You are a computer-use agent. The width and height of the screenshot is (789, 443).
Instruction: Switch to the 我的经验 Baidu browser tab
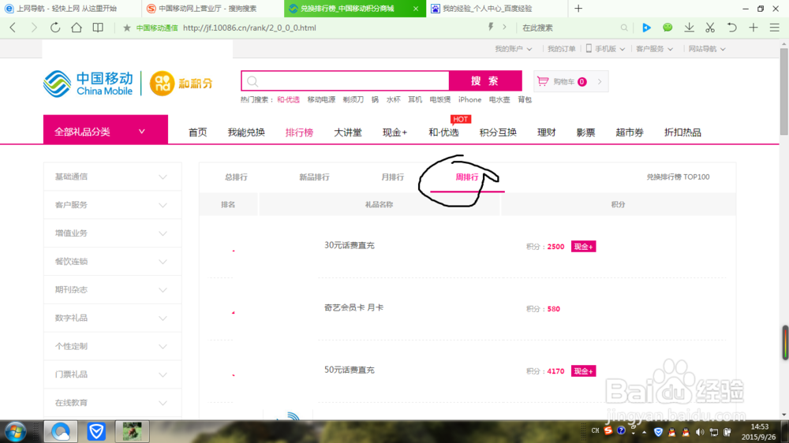496,9
